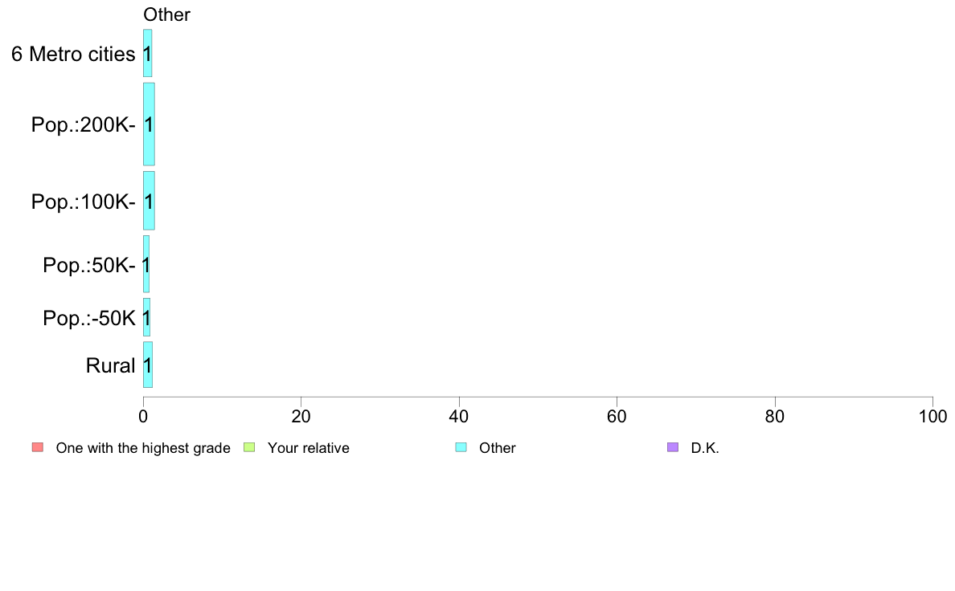Click the '6 Metro cities' axis label
Screen dimensions: 955x591
coord(73,54)
